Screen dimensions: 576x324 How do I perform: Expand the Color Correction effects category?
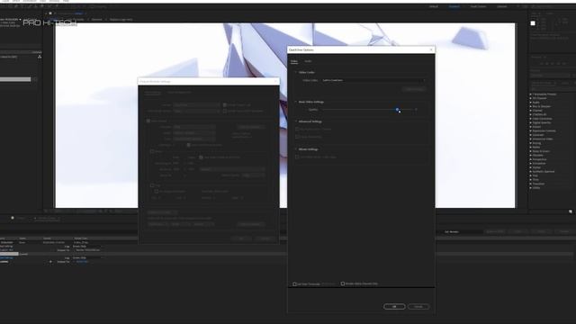click(x=531, y=119)
